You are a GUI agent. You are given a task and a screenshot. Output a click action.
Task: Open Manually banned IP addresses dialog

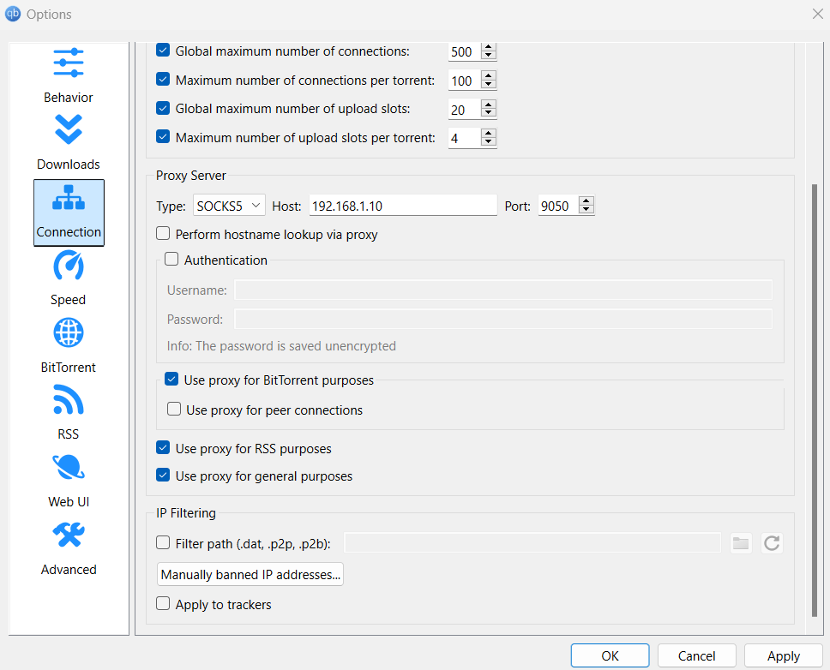(x=250, y=575)
